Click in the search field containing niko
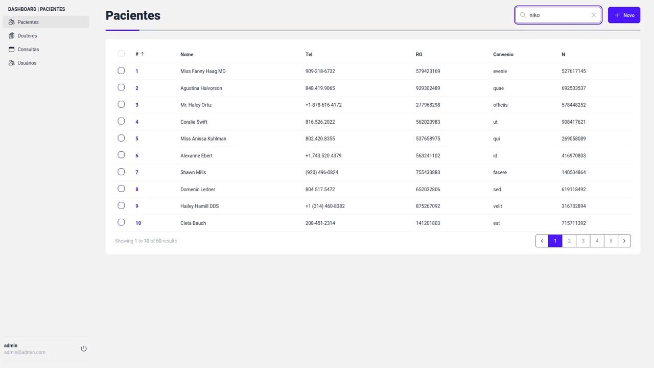The image size is (654, 368). click(x=558, y=15)
